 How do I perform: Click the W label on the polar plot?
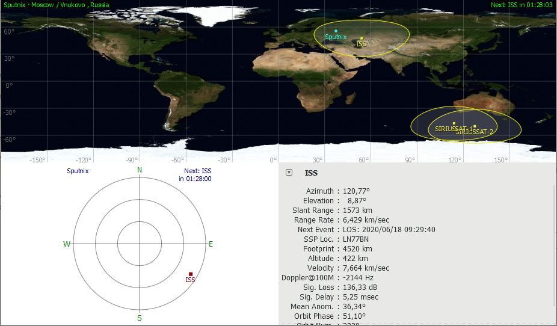point(67,244)
